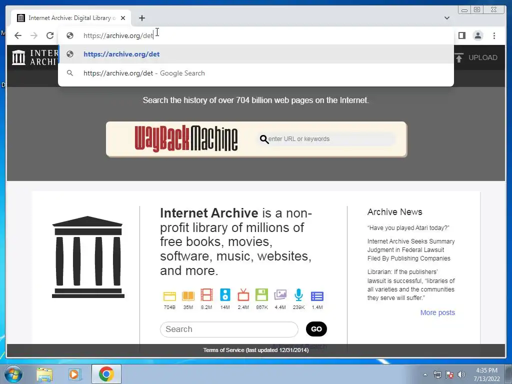Open the tab search chevron dropdown

(446, 18)
